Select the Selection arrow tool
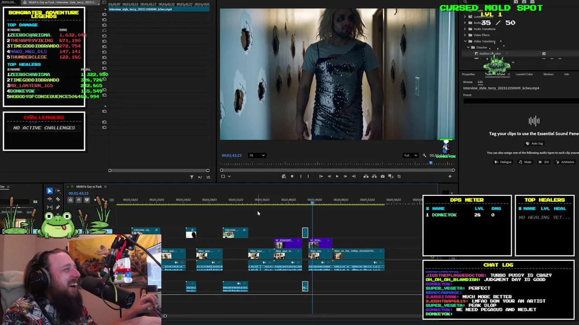579x325 pixels. [49, 191]
